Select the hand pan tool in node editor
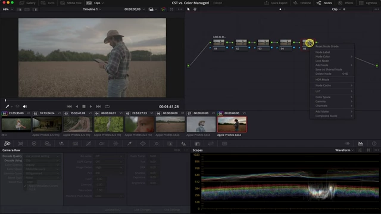The width and height of the screenshot is (381, 214). point(195,10)
